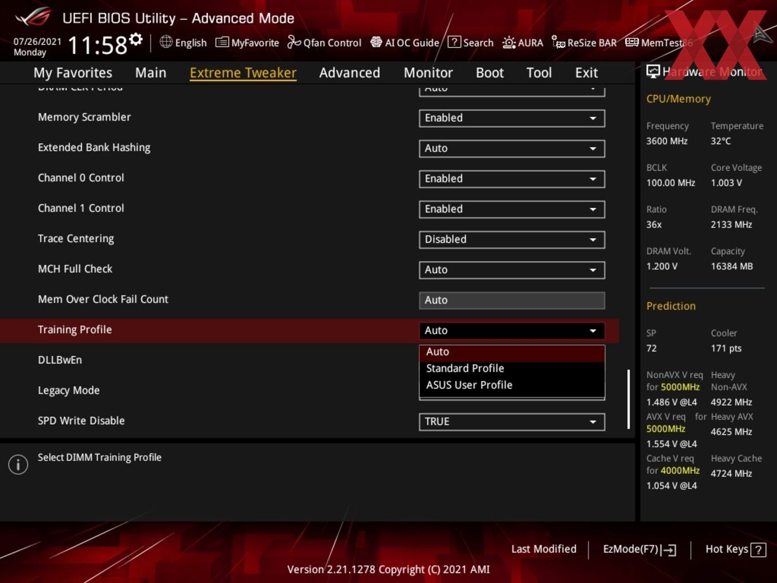
Task: Click the EzMode exit arrow icon
Action: coord(668,550)
